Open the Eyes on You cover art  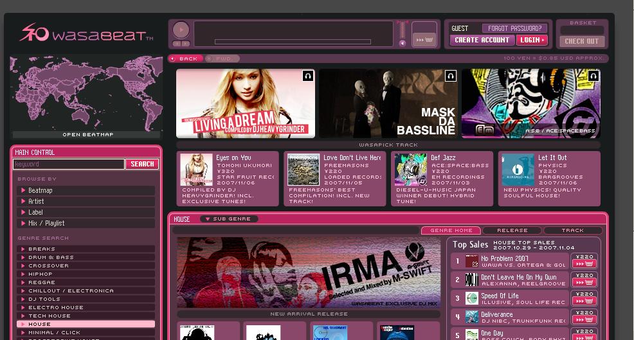tap(196, 170)
